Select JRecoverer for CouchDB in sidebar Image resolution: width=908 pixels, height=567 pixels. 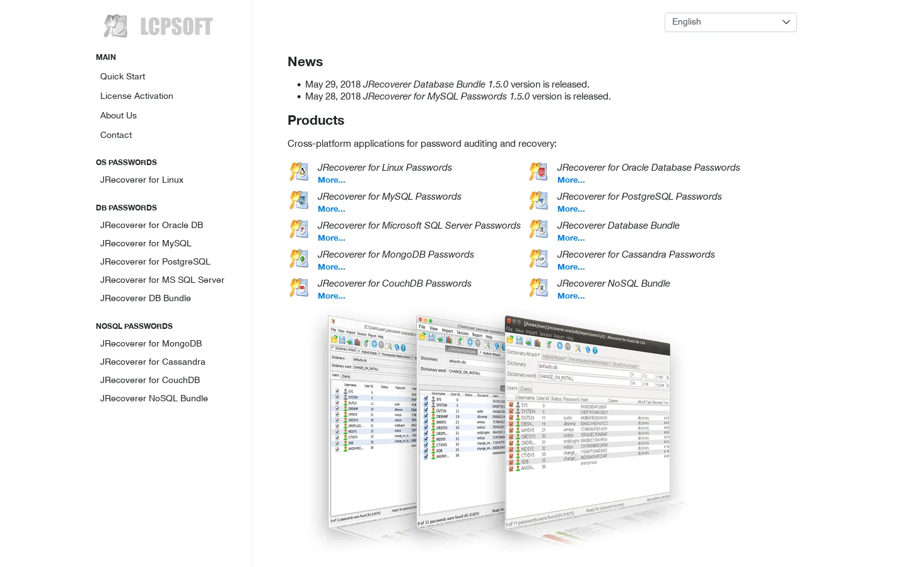pyautogui.click(x=150, y=380)
